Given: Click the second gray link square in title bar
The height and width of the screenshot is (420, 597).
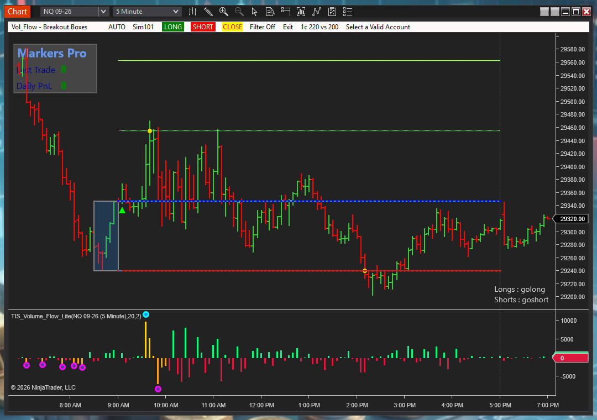Looking at the screenshot, I should [x=555, y=12].
